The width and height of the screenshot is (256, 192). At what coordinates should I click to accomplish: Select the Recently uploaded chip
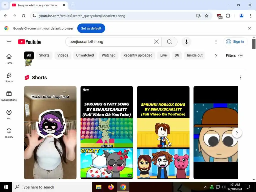[138, 55]
